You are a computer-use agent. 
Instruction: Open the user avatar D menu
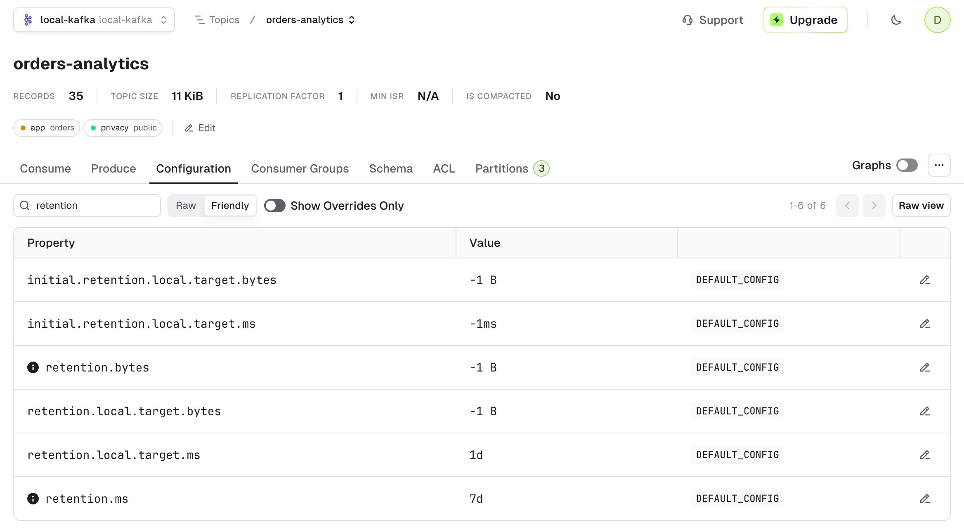[937, 20]
